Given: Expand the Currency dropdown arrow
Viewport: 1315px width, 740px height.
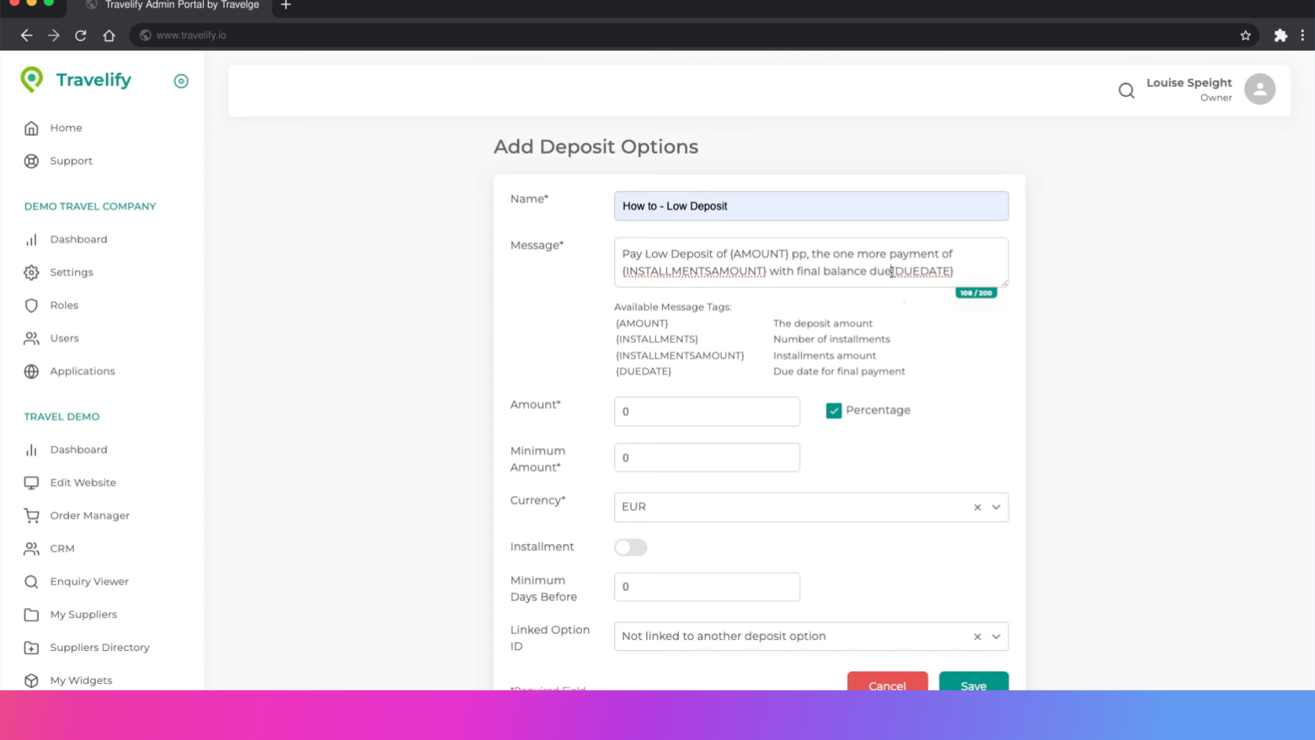Looking at the screenshot, I should [996, 507].
